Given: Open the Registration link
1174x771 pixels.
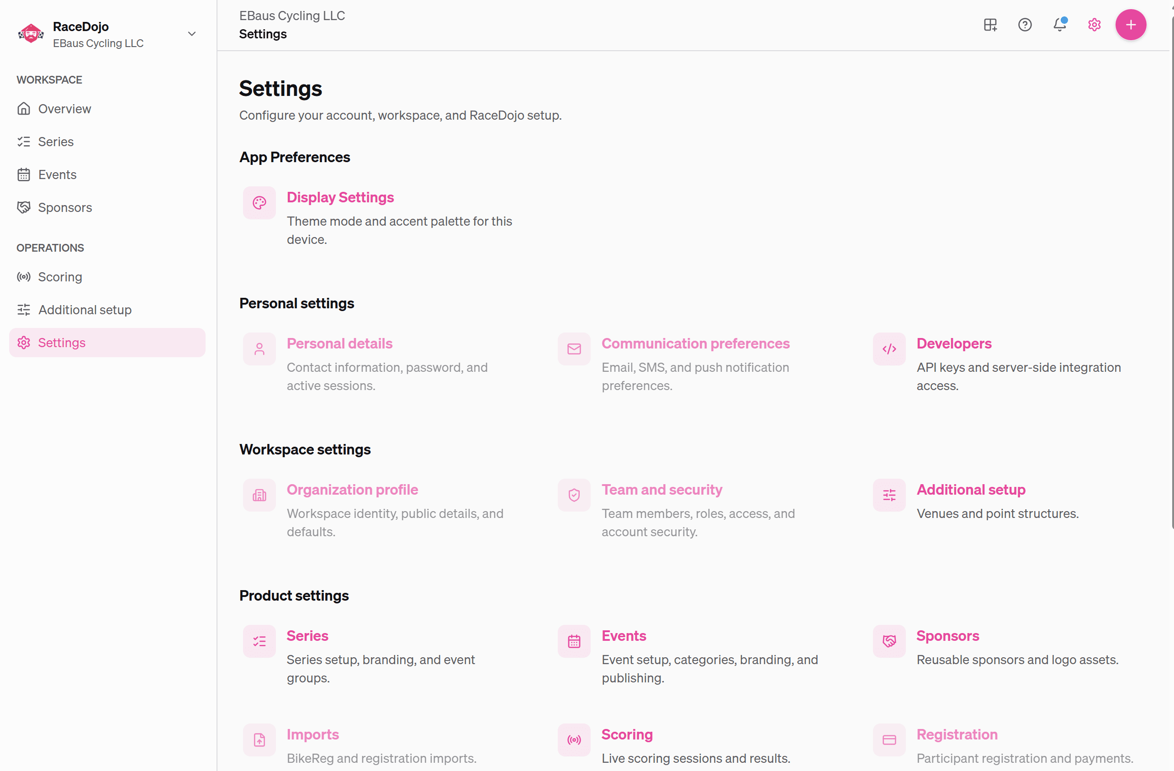Looking at the screenshot, I should pos(957,734).
